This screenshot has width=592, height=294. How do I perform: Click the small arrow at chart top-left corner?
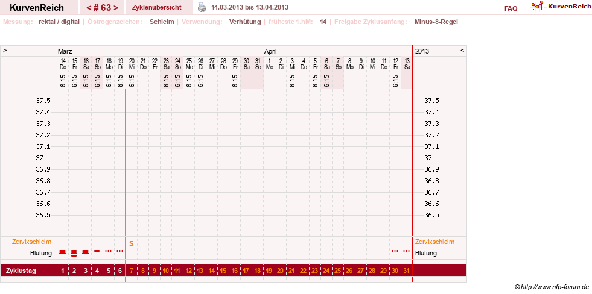click(5, 50)
